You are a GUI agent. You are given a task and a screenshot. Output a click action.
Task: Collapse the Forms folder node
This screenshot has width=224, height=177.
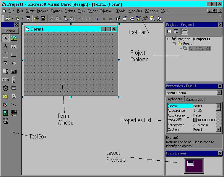[x=174, y=44]
